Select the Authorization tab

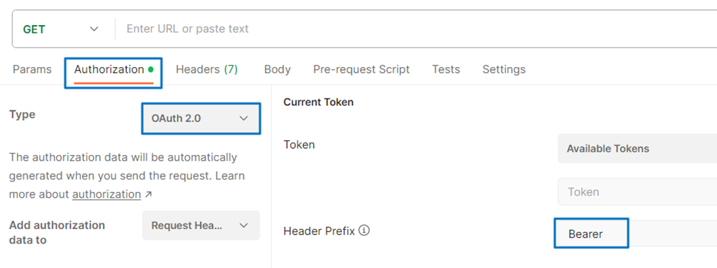(109, 70)
